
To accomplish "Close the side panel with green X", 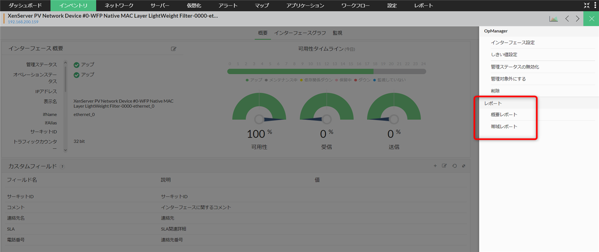I will coord(591,19).
